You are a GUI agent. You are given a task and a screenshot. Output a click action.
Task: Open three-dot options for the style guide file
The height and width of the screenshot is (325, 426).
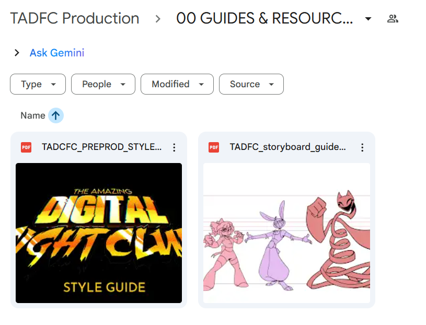(x=174, y=147)
